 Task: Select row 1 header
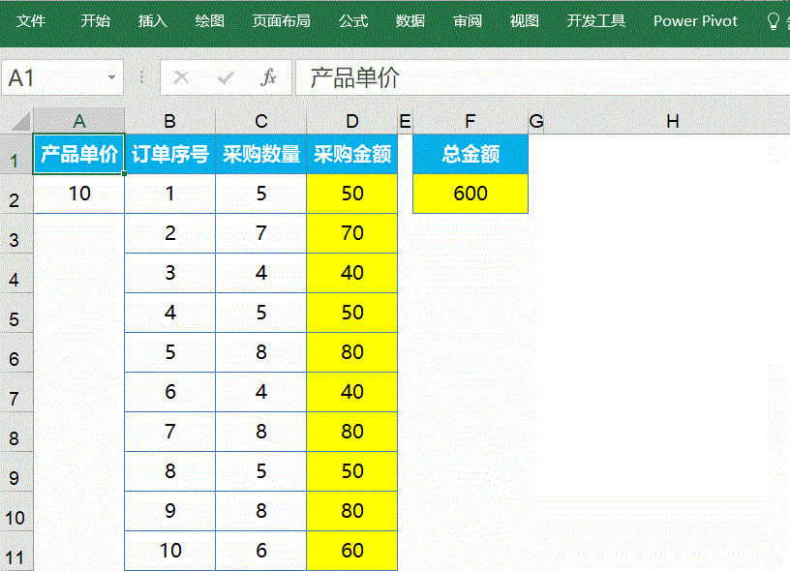pos(16,154)
